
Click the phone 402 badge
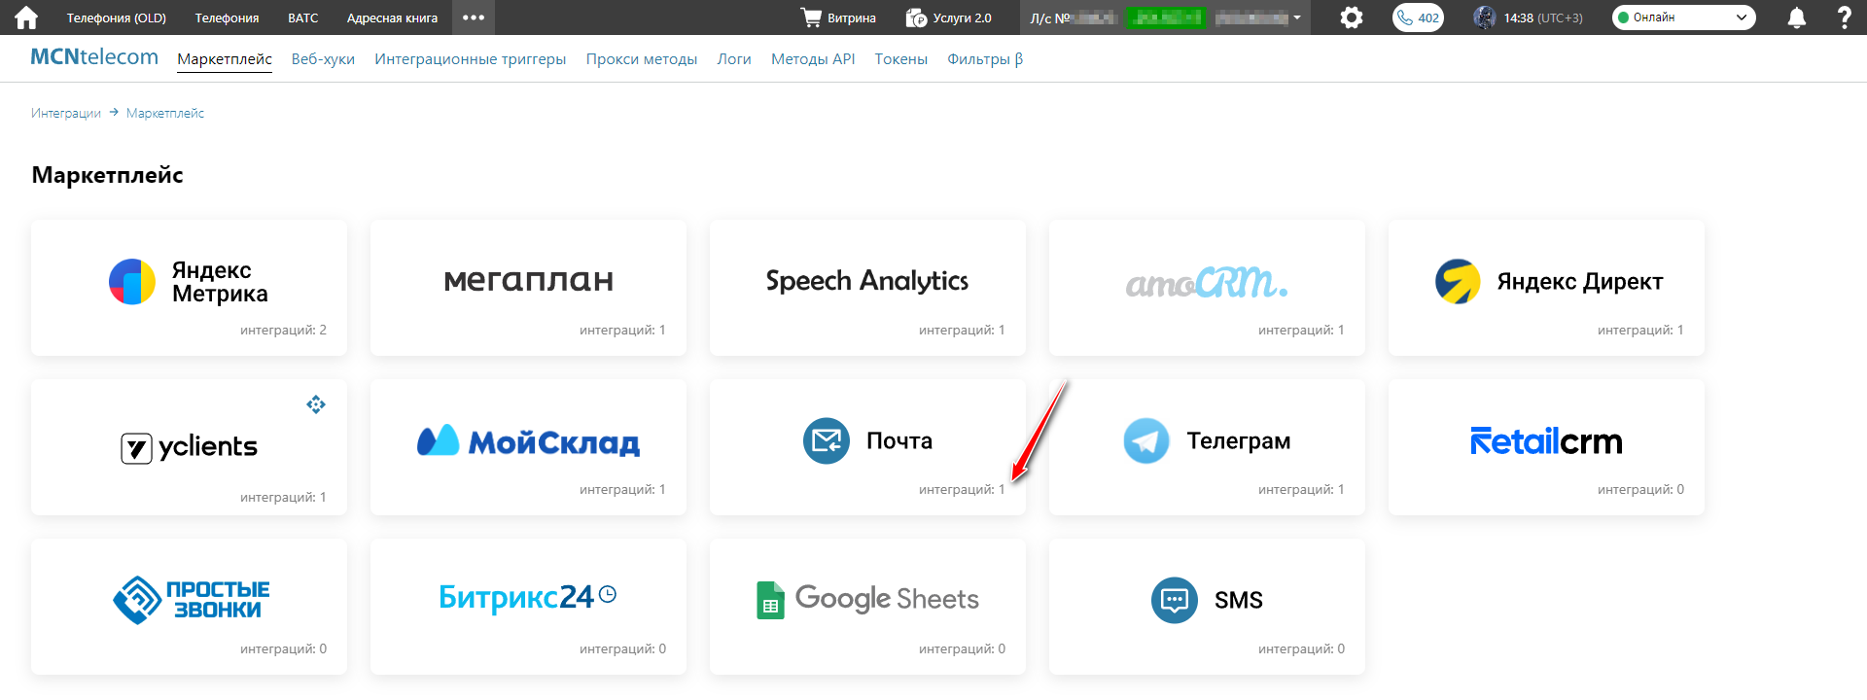pyautogui.click(x=1418, y=17)
